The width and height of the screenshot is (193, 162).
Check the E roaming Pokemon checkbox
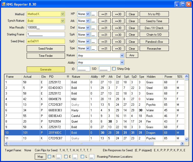(x=66, y=157)
